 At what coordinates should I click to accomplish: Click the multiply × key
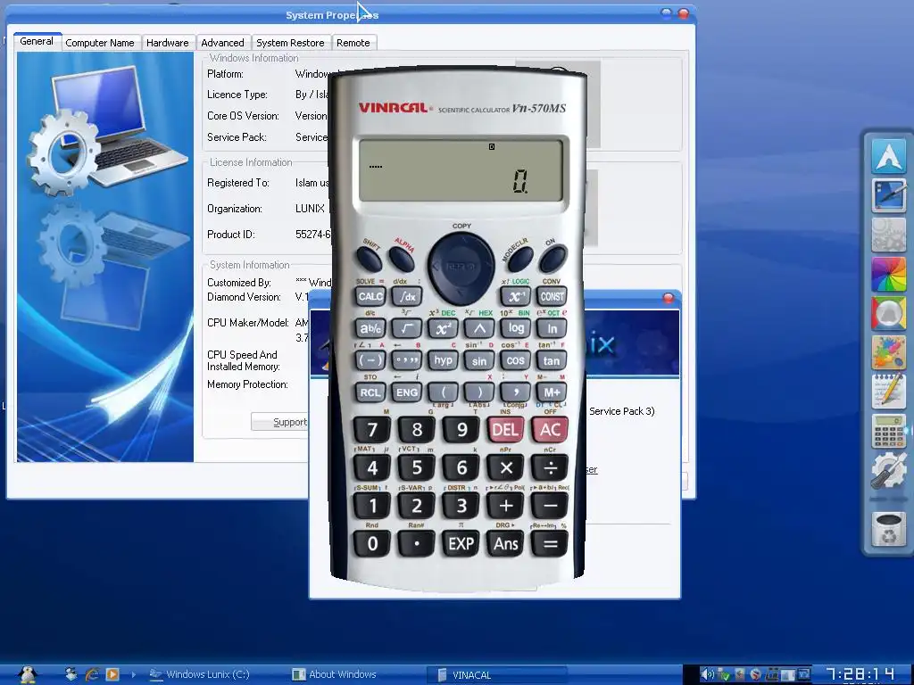pos(505,467)
